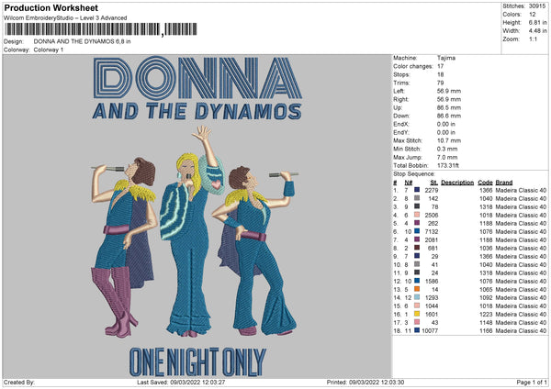This screenshot has width=551, height=389.
Task: Select the light blue swatch in row 14
Action: coord(417,297)
